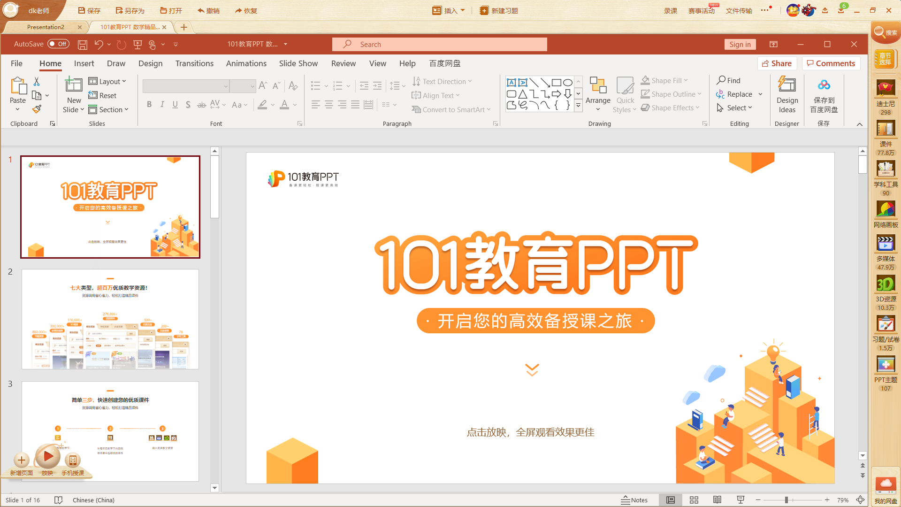Click the Increase Indent icon
Viewport: 901px width, 507px height.
(x=377, y=85)
